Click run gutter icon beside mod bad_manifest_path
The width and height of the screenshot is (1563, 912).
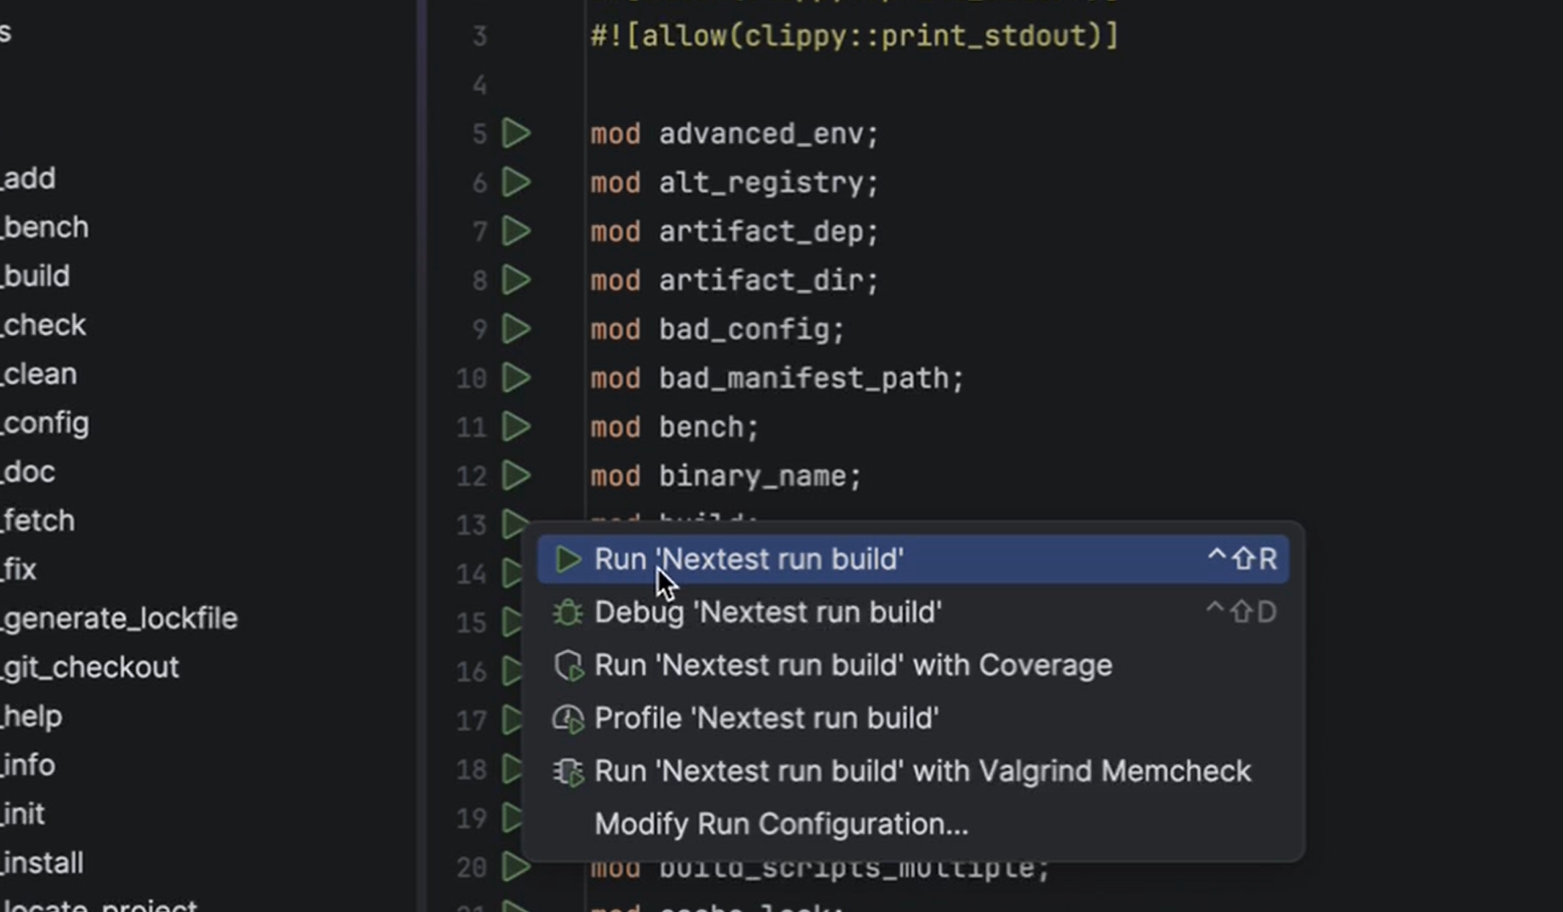pos(516,378)
